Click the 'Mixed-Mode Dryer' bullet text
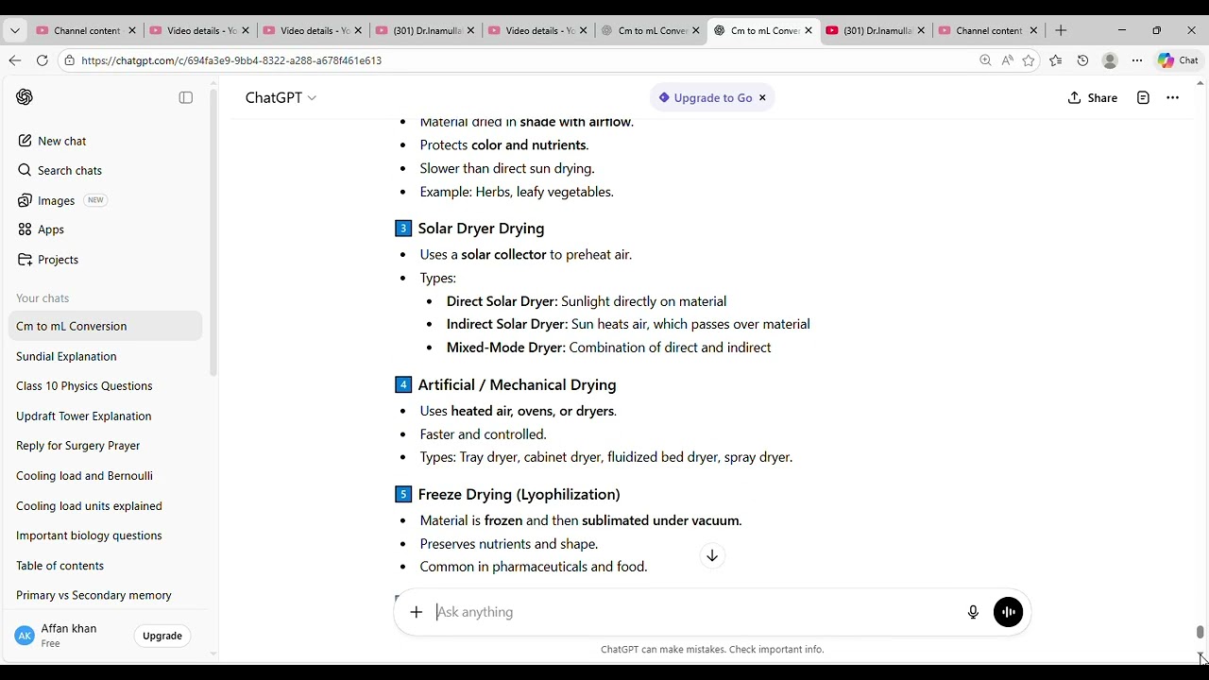Image resolution: width=1209 pixels, height=680 pixels. click(608, 348)
